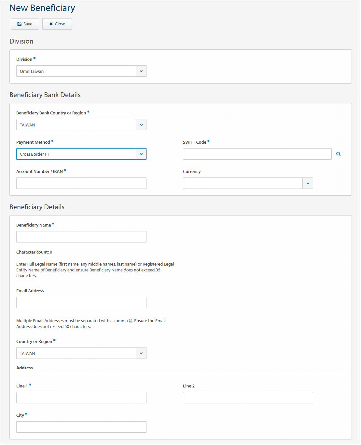Expand the Division dropdown arrow
The image size is (361, 445).
pos(141,71)
